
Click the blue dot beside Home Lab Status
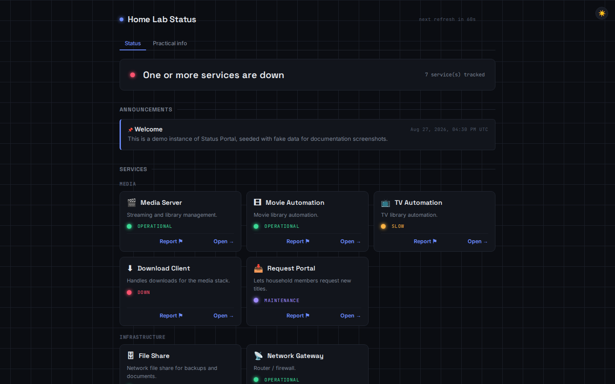click(x=122, y=19)
